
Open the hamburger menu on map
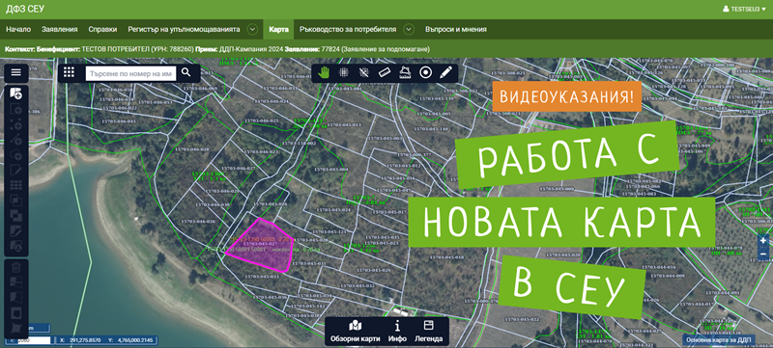[x=16, y=72]
